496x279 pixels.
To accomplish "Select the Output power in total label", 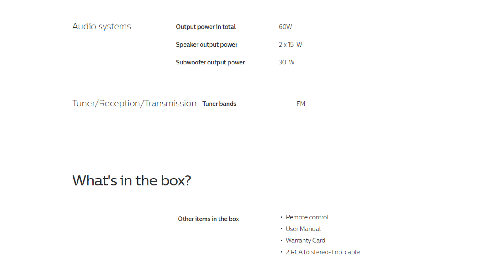I will 206,27.
